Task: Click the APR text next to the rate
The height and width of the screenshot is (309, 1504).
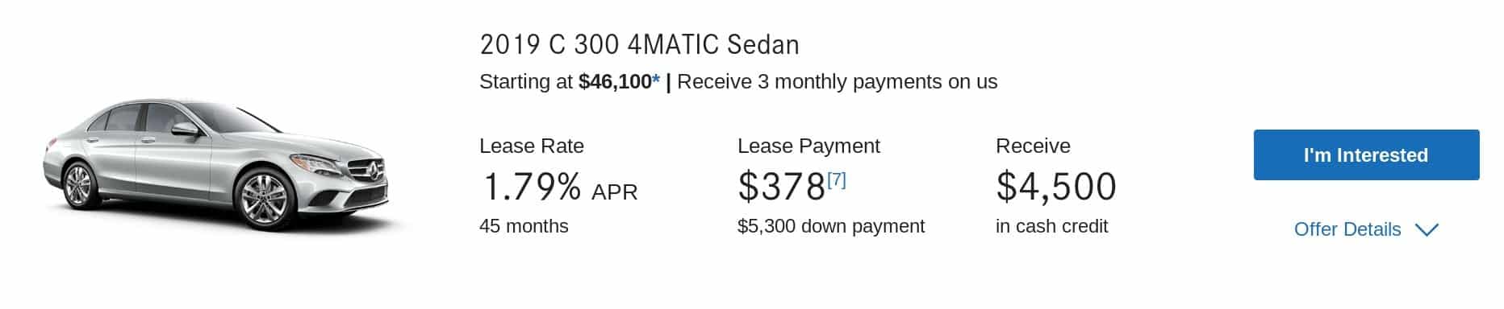Action: click(614, 192)
